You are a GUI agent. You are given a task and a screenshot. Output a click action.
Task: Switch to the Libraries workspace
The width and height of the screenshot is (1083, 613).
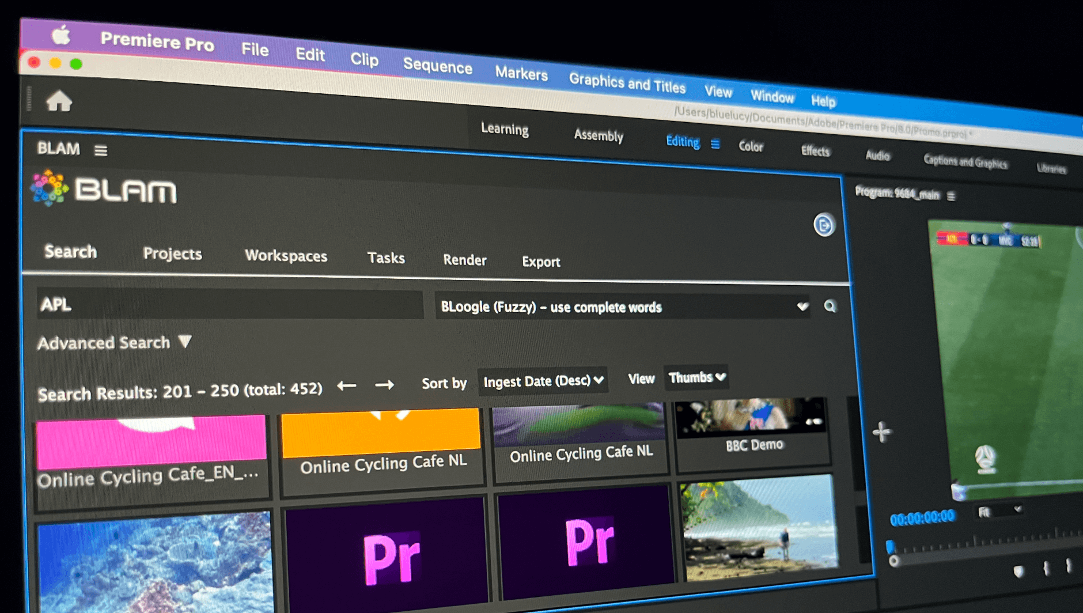(x=1051, y=168)
